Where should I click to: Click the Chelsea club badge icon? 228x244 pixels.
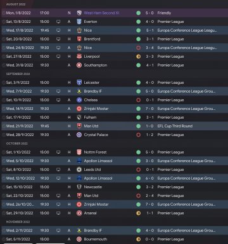(79, 100)
